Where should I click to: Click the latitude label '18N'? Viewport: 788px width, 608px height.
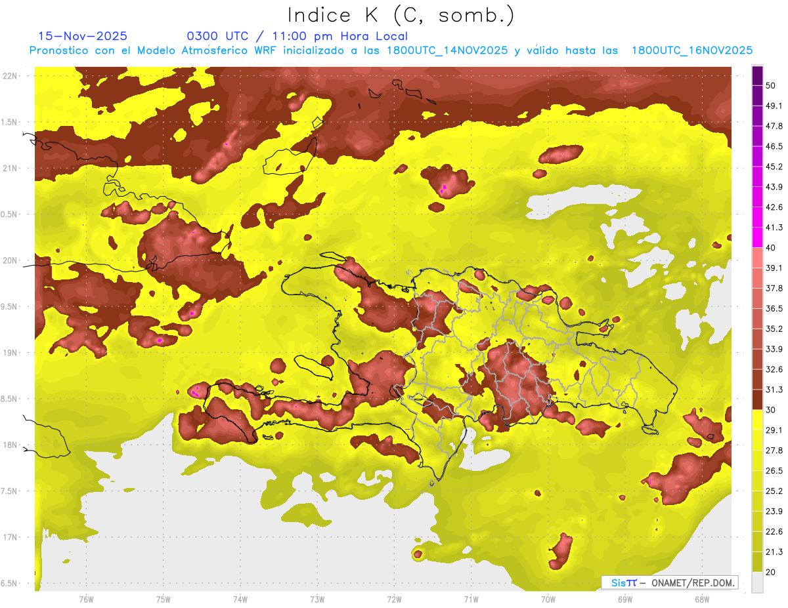pyautogui.click(x=10, y=445)
